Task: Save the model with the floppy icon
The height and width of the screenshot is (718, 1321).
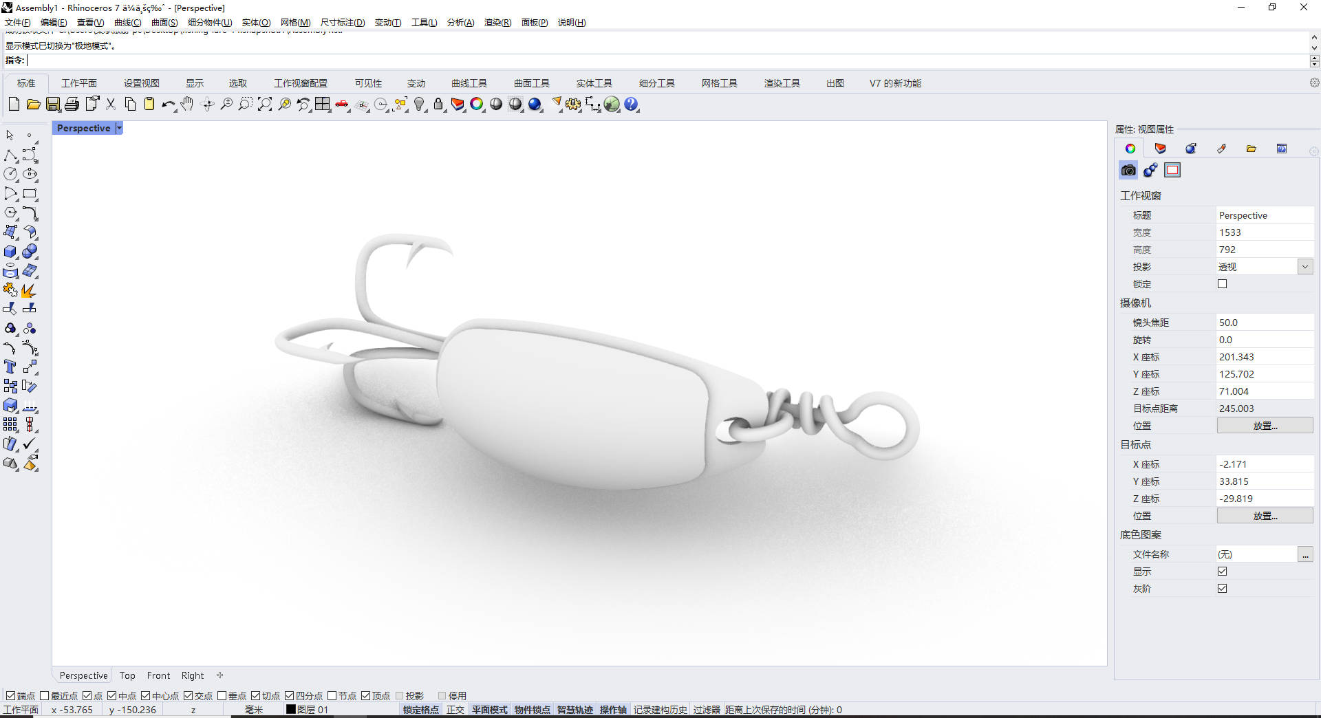Action: point(53,105)
